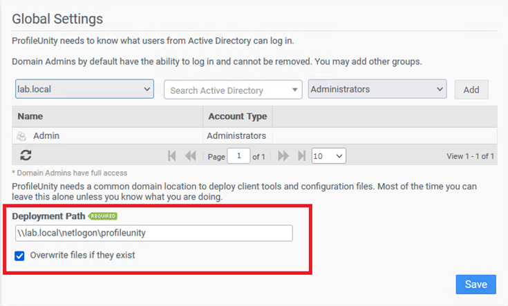Viewport: 508px width, 306px height.
Task: Expand the Search Active Directory dropdown arrow
Action: tap(296, 90)
